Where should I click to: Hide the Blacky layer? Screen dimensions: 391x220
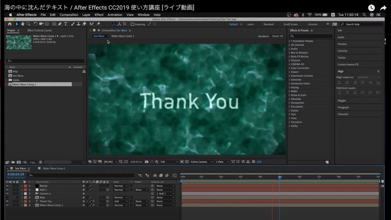click(x=7, y=186)
